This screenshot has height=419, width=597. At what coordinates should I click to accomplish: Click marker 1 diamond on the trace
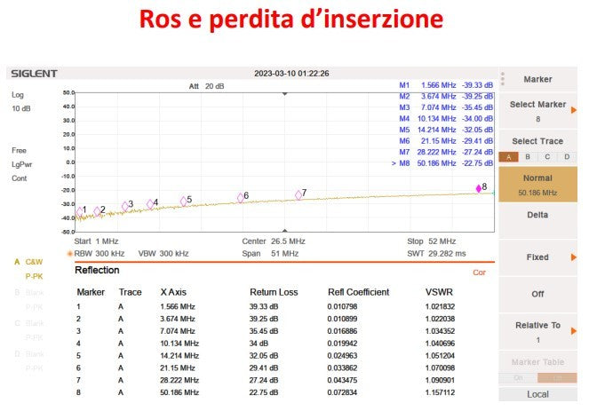tap(80, 211)
